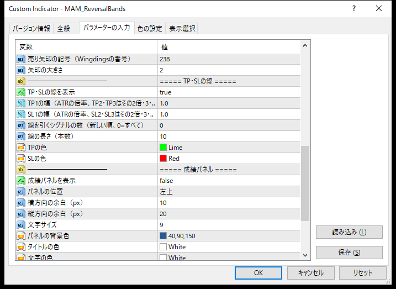This screenshot has width=396, height=289.
Task: Open the パネルの背景色 40,90,150 color dropdown
Action: click(229, 236)
